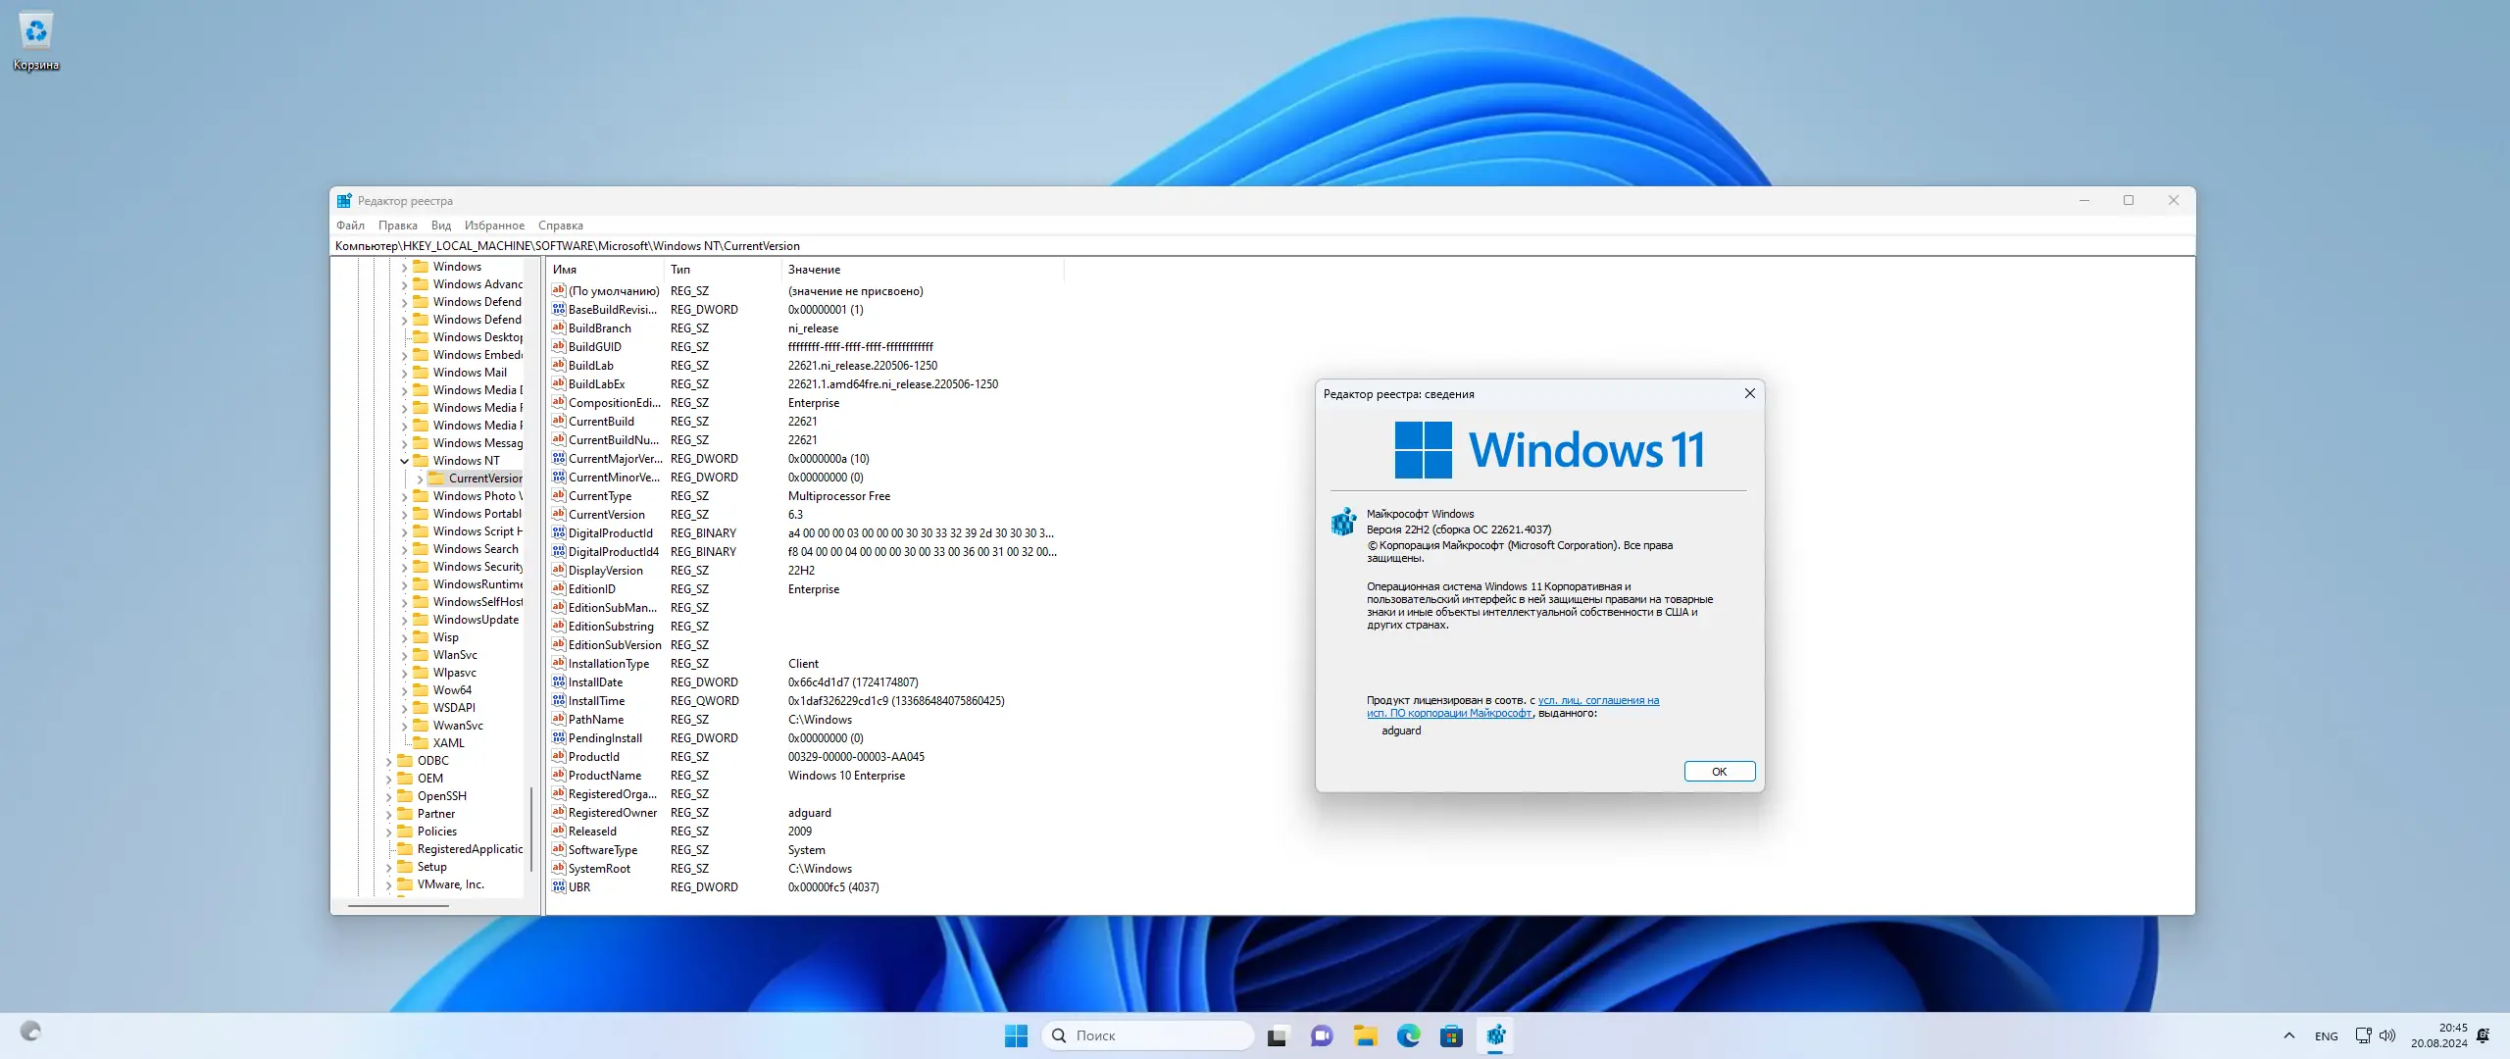Image resolution: width=2510 pixels, height=1059 pixels.
Task: Click the registry path address bar
Action: [1177, 246]
